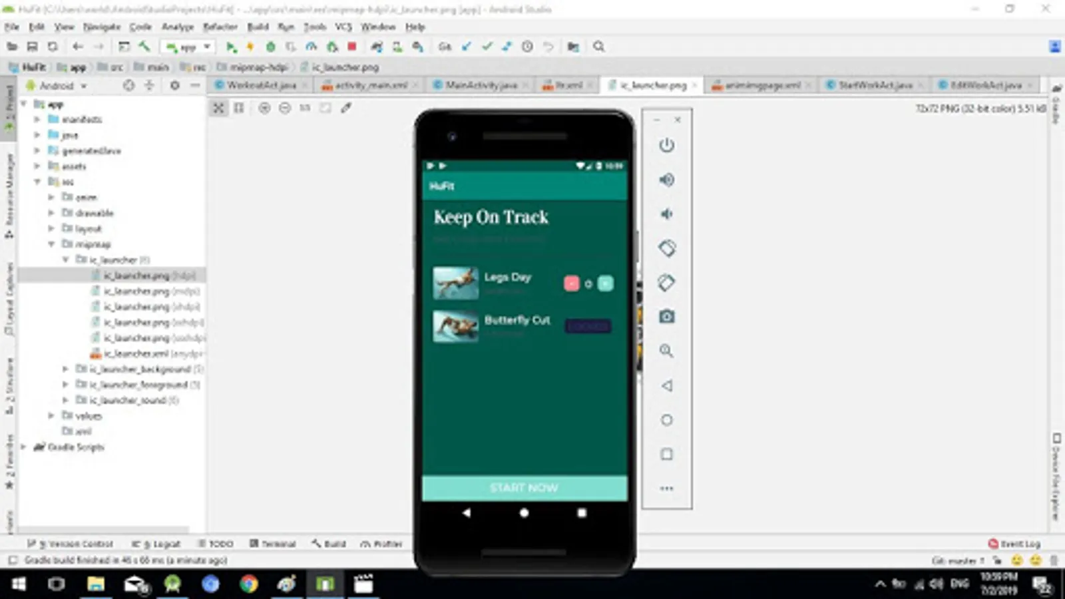
Task: Expand the Gradle Scripts node
Action: tap(24, 447)
